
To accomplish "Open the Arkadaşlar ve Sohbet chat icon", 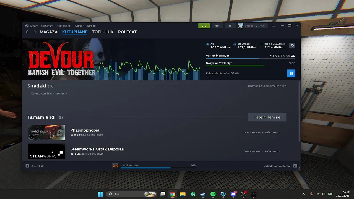I will [295, 166].
